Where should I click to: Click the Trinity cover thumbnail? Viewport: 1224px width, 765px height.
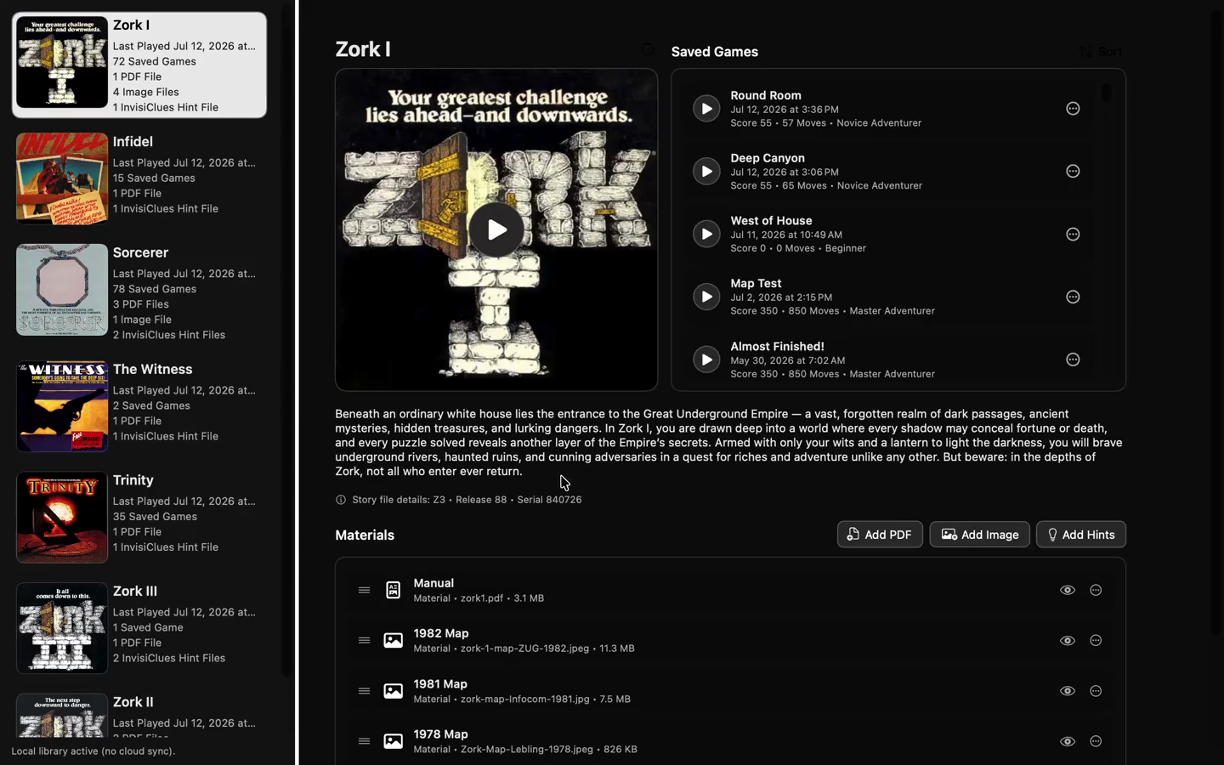click(62, 518)
